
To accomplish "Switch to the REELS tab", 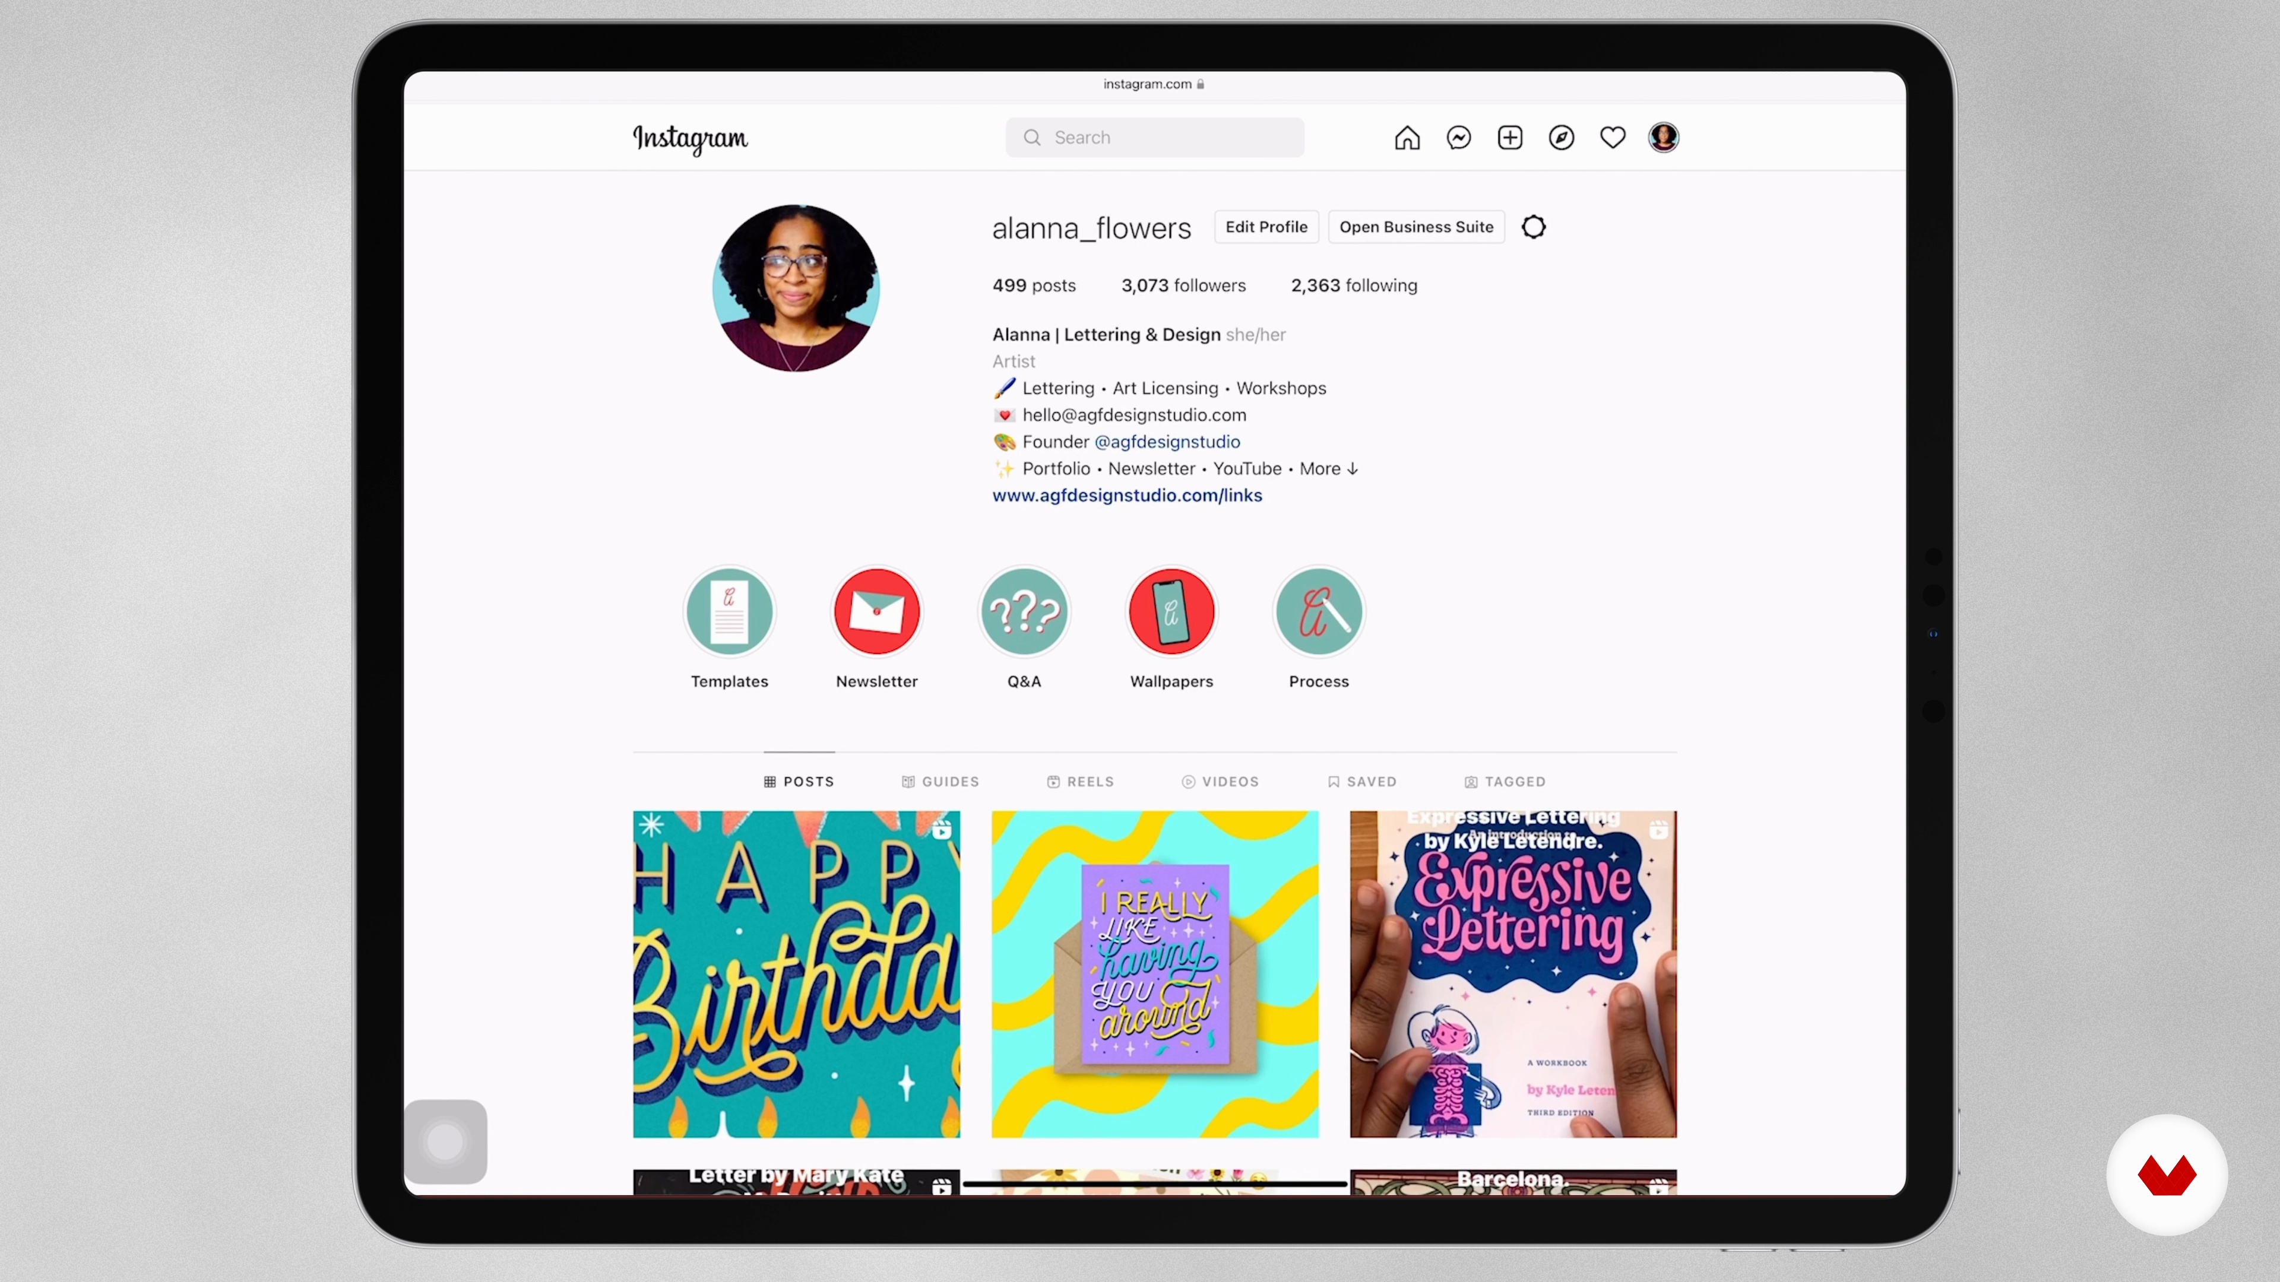I will pos(1081,782).
